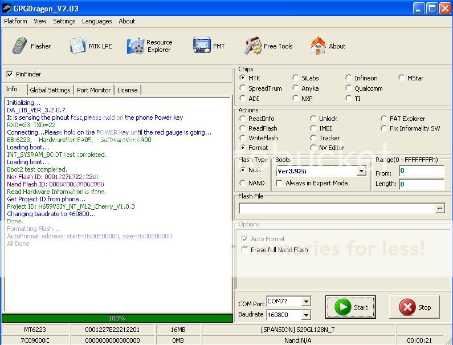Viewport: 453px width, 345px height.
Task: Click the green play Start icon
Action: pos(342,307)
